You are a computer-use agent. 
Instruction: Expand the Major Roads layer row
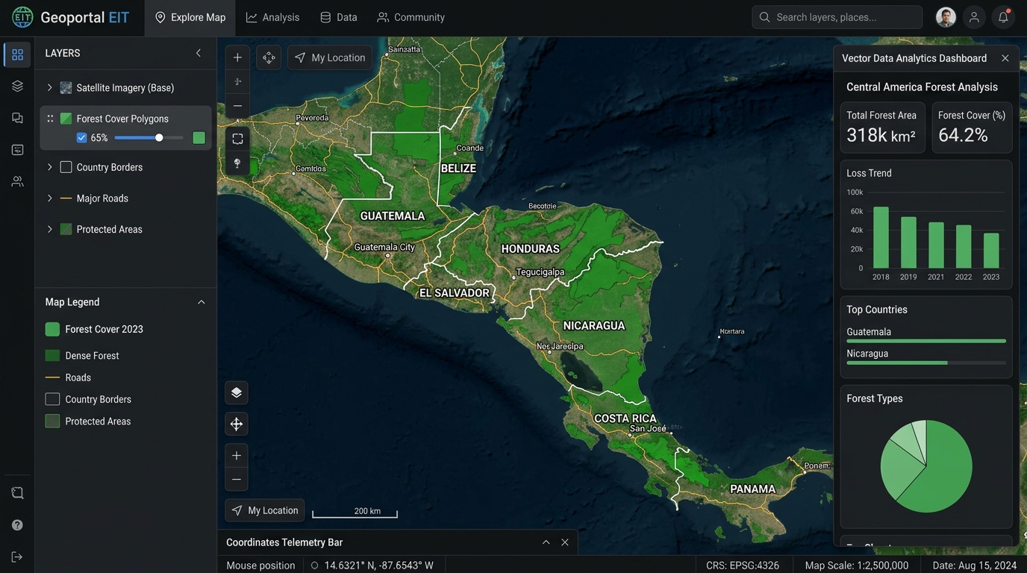tap(49, 198)
